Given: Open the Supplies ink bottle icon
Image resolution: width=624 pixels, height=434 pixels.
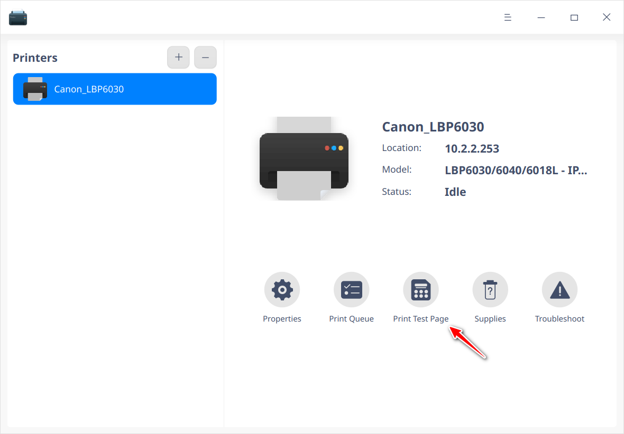Looking at the screenshot, I should tap(490, 290).
